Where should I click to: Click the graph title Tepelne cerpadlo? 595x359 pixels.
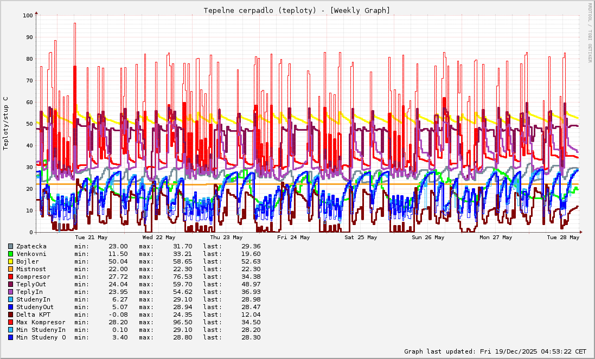coord(297,10)
